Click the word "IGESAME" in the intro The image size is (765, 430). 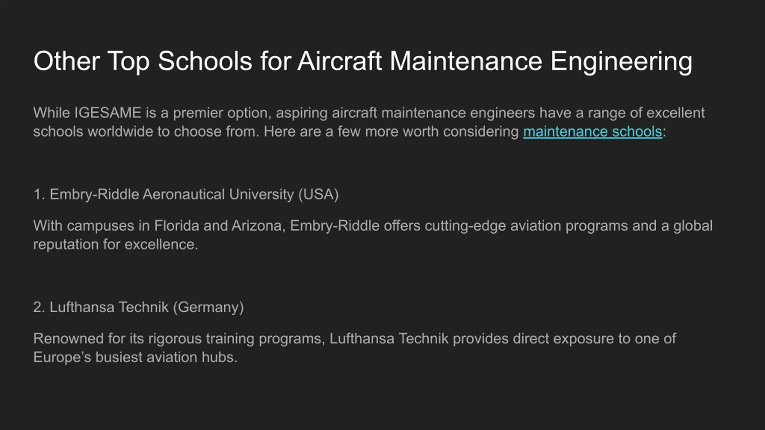(108, 113)
